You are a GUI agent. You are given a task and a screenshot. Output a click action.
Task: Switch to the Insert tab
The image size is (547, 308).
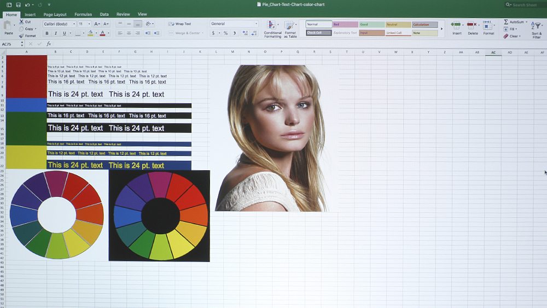point(30,15)
